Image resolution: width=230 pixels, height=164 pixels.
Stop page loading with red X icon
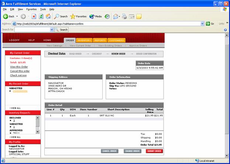[34, 16]
